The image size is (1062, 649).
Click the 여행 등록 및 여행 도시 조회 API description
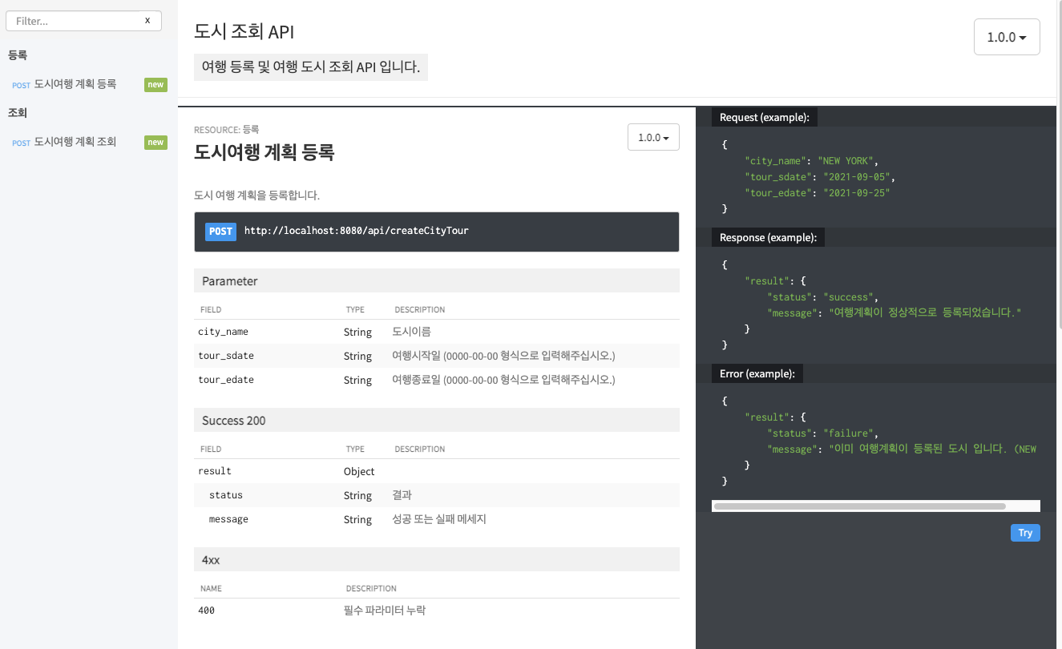pyautogui.click(x=311, y=67)
